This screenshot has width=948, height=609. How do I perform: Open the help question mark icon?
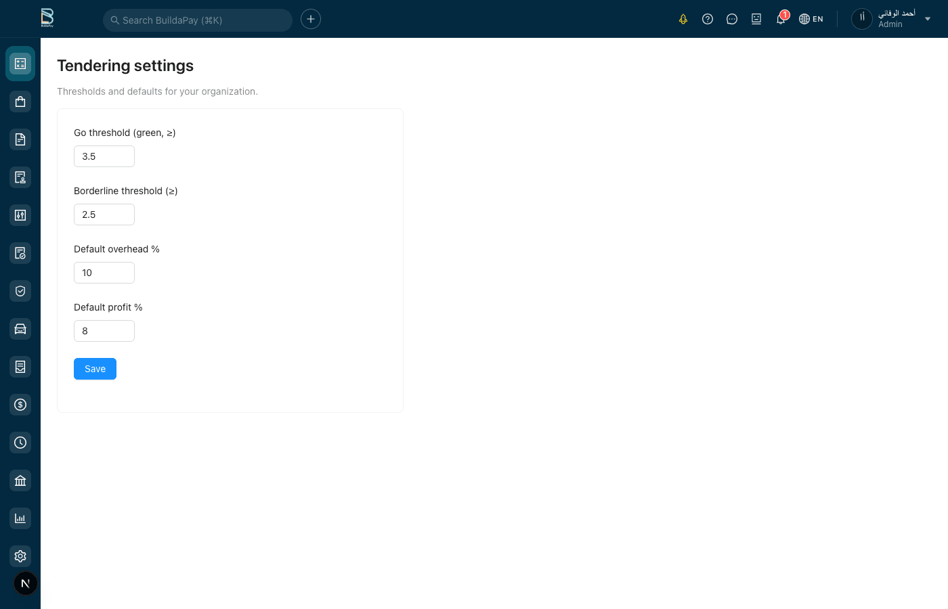point(708,19)
